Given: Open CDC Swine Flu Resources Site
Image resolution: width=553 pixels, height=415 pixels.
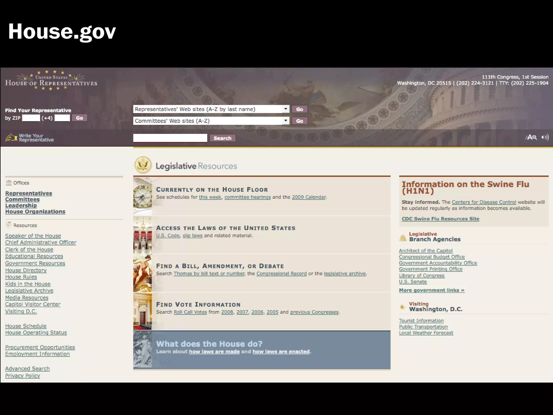Looking at the screenshot, I should tap(441, 219).
